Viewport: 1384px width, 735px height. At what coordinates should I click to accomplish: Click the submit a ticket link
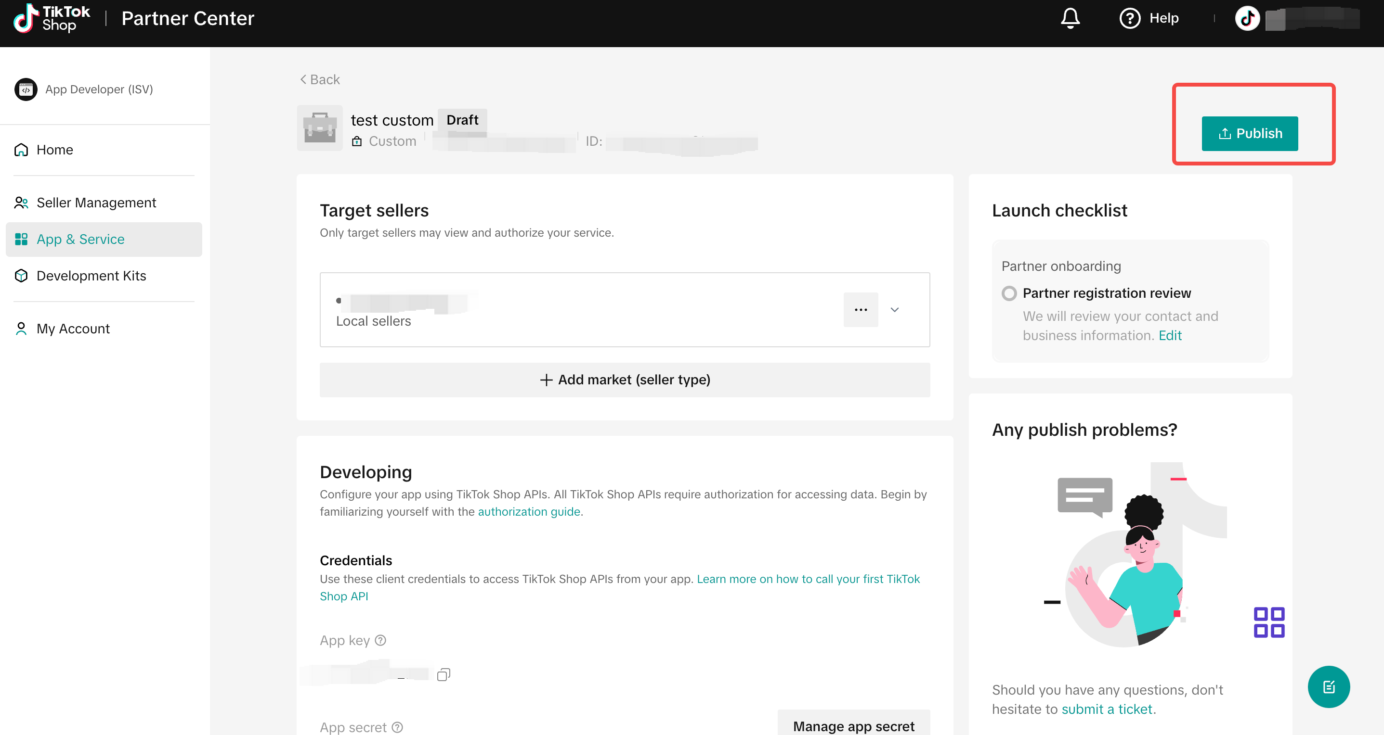coord(1107,709)
